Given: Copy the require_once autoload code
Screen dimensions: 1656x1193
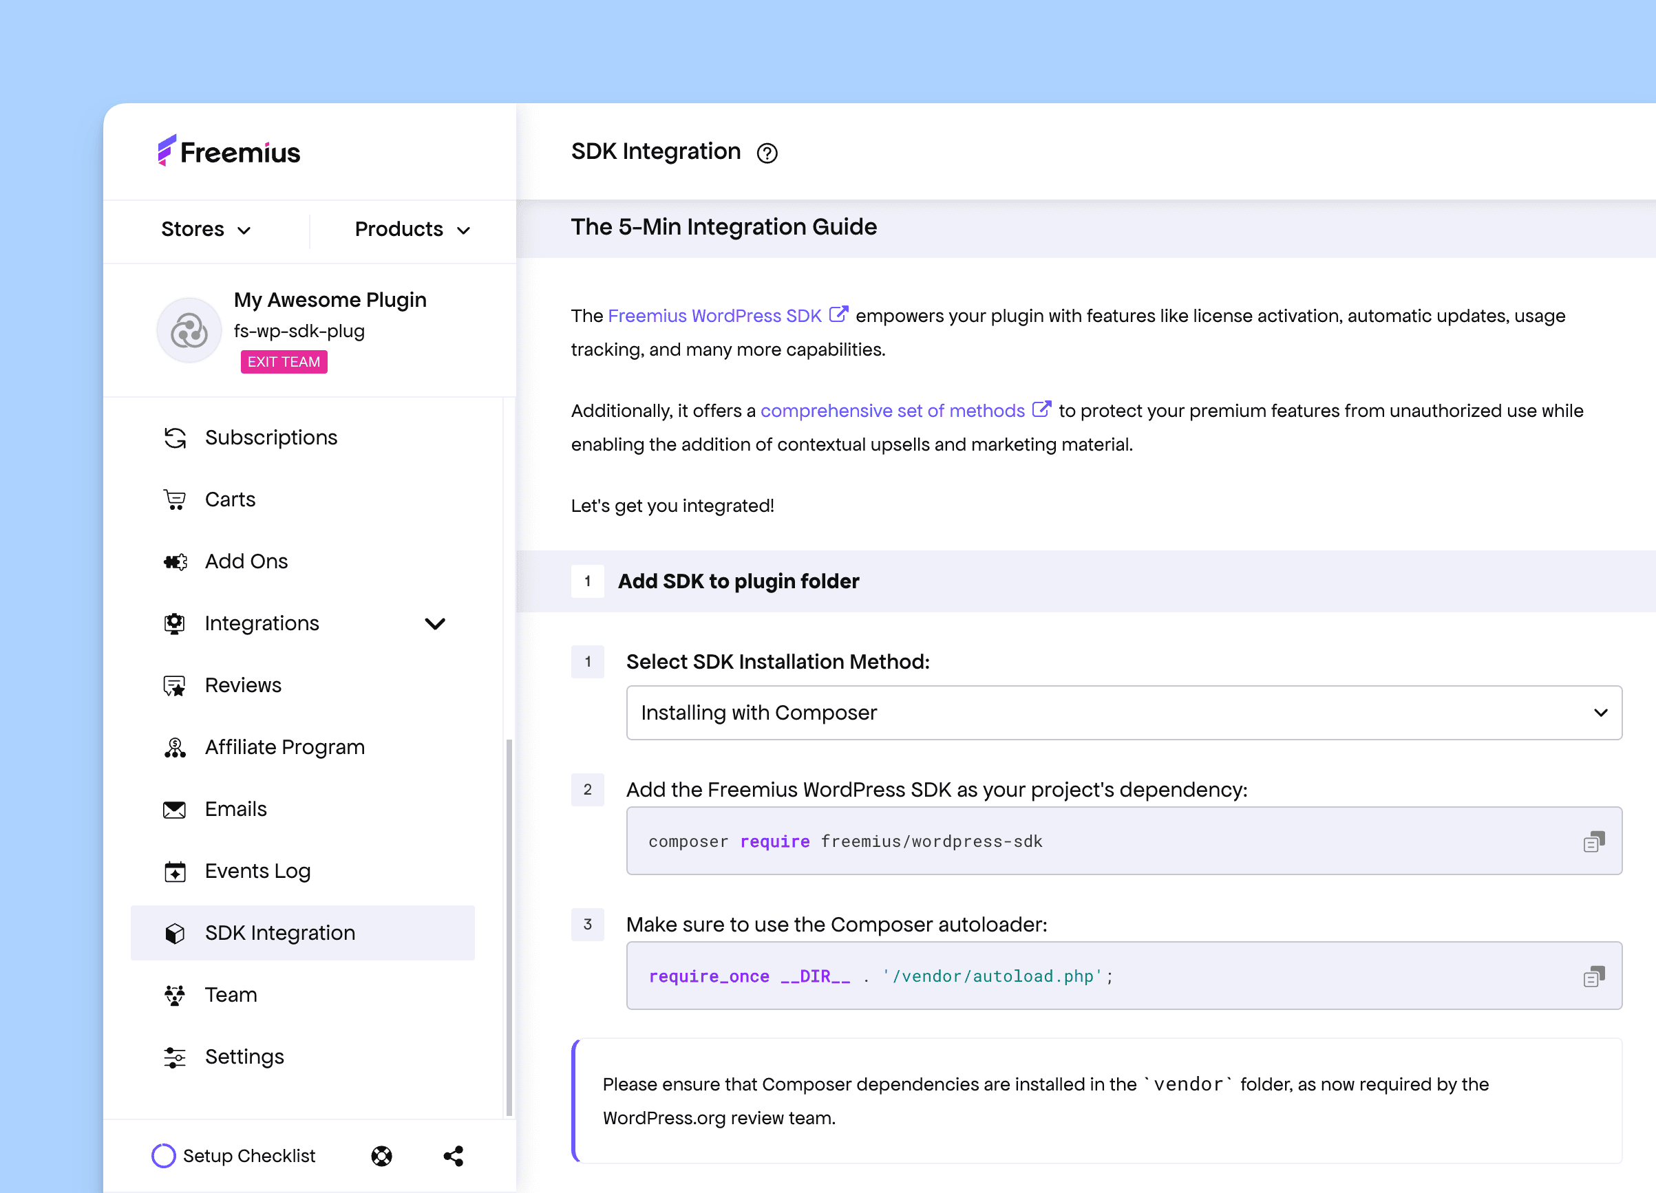Looking at the screenshot, I should coord(1593,977).
